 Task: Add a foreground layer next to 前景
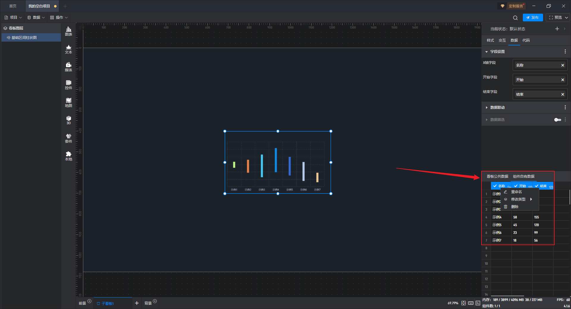(x=90, y=301)
